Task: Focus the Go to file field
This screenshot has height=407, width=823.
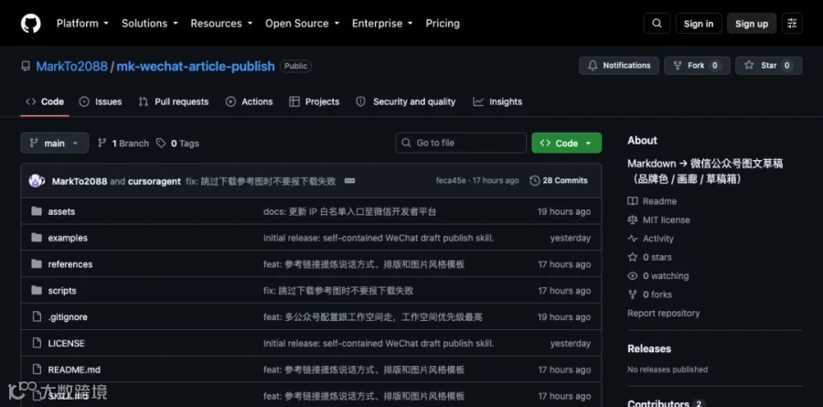Action: pyautogui.click(x=461, y=143)
